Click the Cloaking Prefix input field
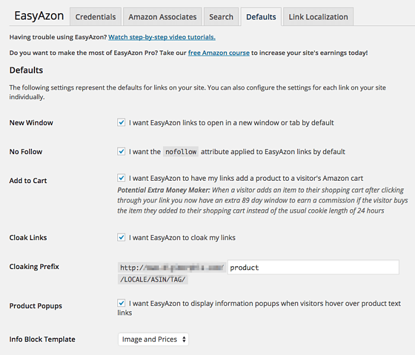The image size is (415, 355). pyautogui.click(x=313, y=267)
